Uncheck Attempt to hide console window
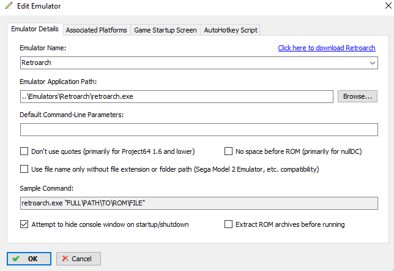The height and width of the screenshot is (271, 394). 24,224
